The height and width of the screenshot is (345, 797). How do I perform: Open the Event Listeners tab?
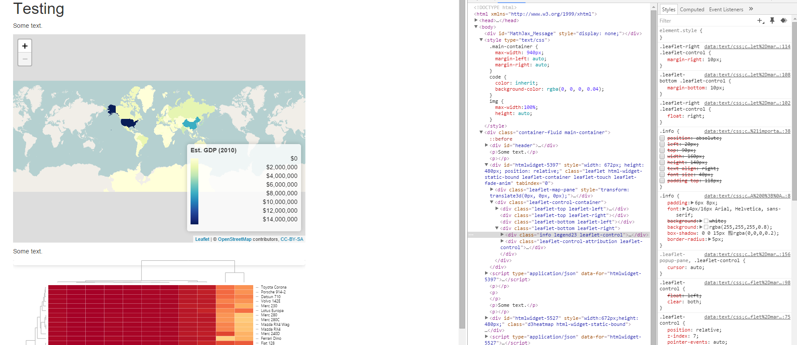pyautogui.click(x=726, y=9)
